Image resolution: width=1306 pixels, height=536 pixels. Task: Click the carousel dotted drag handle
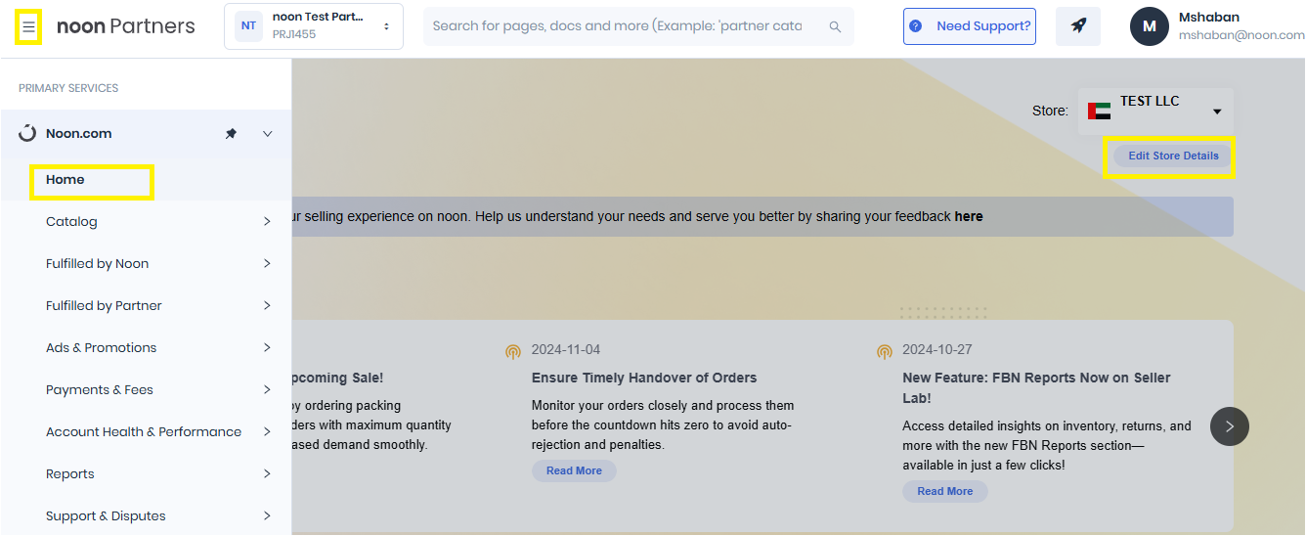pos(943,312)
